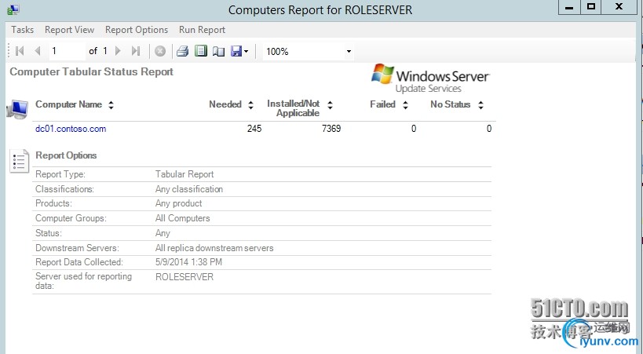Open page setup icon
643x354 pixels.
(x=218, y=51)
